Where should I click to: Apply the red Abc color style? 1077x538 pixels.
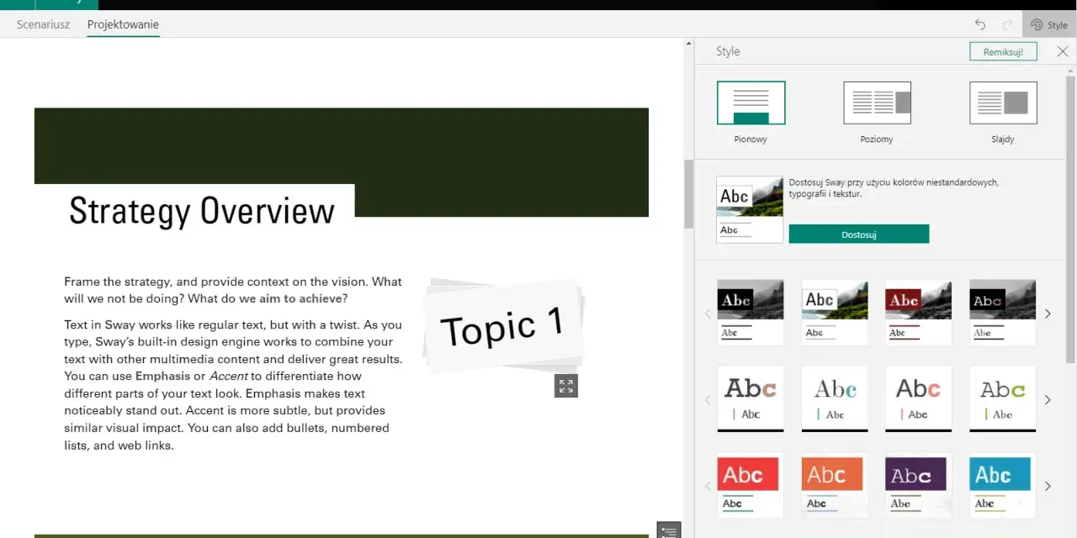point(751,485)
